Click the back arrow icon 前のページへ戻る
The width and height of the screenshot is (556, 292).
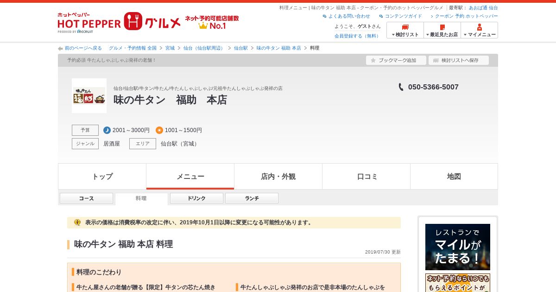[x=60, y=48]
